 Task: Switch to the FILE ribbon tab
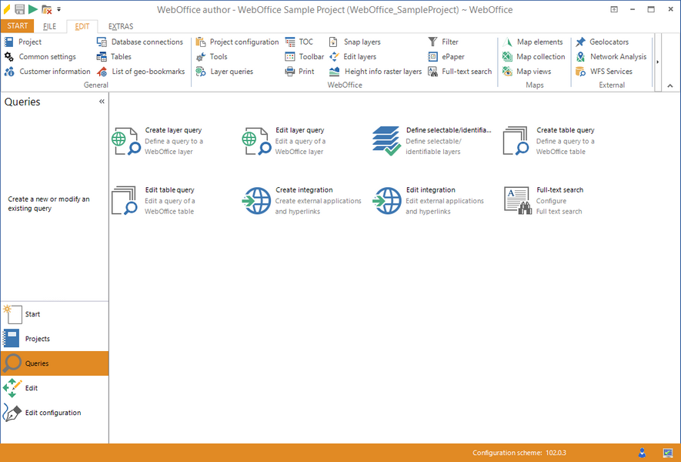coord(49,25)
